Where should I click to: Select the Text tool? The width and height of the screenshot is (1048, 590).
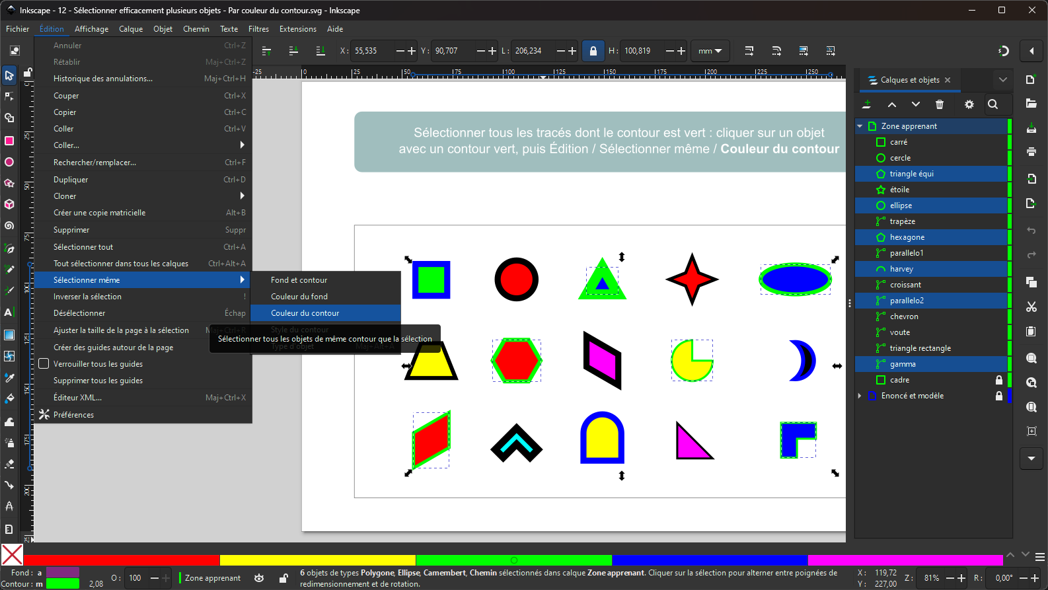tap(9, 312)
